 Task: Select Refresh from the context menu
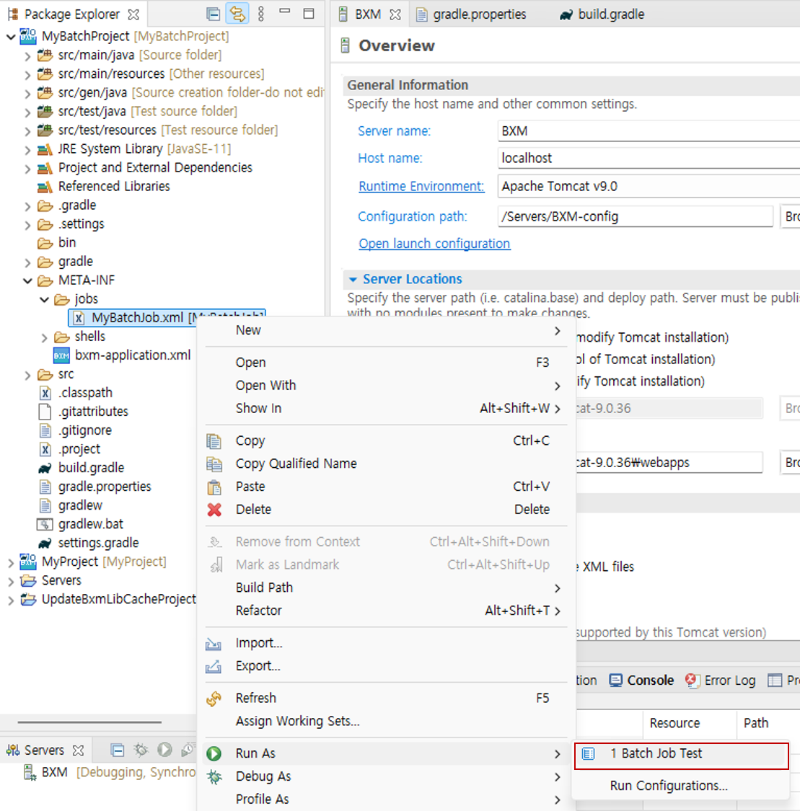(x=257, y=697)
